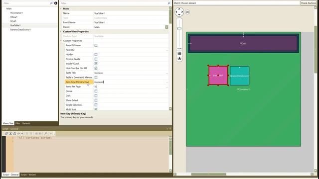Switch to the Files tab

(18, 123)
